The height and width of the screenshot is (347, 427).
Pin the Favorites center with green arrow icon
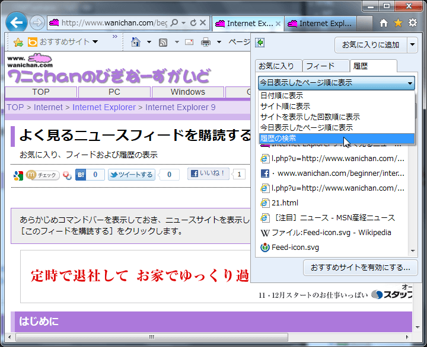point(260,43)
